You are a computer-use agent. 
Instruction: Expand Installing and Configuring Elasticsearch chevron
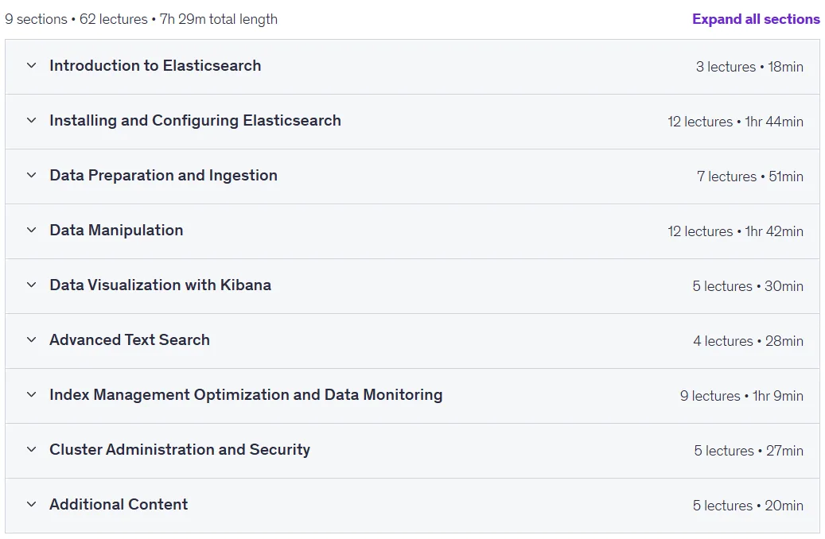pos(32,120)
